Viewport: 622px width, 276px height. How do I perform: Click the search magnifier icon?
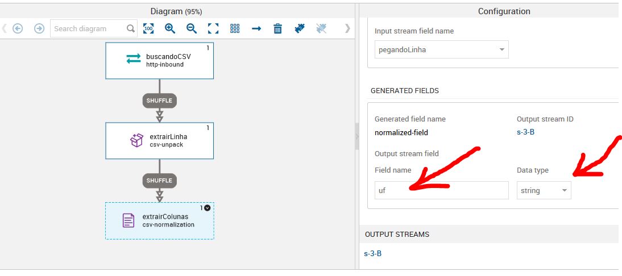(x=131, y=28)
